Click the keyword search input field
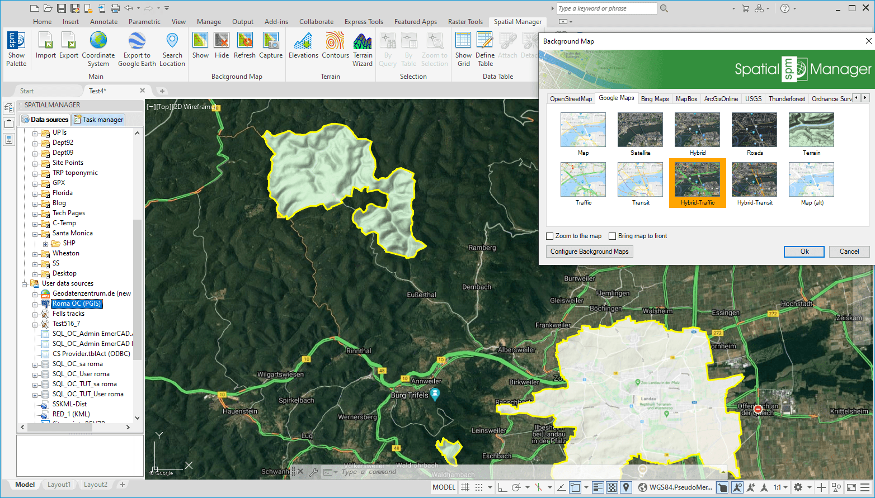The height and width of the screenshot is (498, 875). (x=606, y=8)
